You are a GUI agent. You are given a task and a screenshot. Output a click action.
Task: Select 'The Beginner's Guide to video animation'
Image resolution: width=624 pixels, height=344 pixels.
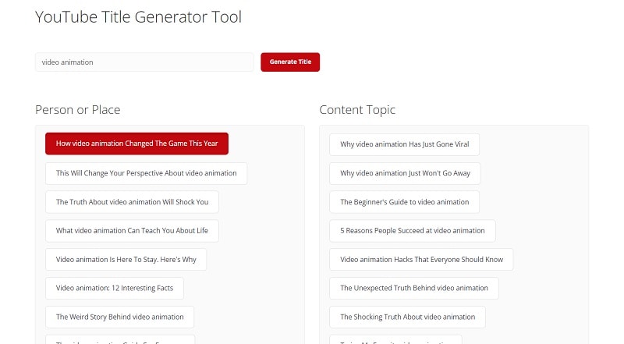tap(404, 202)
